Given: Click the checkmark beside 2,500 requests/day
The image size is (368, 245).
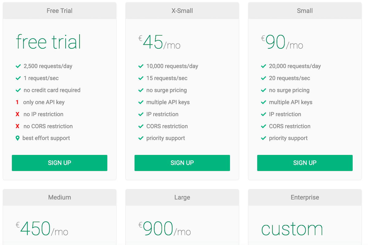Looking at the screenshot, I should (x=18, y=66).
